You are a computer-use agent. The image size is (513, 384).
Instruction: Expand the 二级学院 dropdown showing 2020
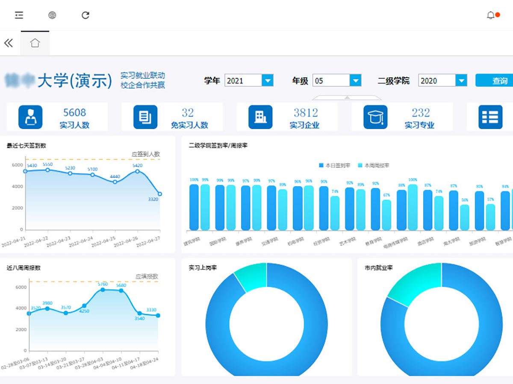pyautogui.click(x=461, y=80)
